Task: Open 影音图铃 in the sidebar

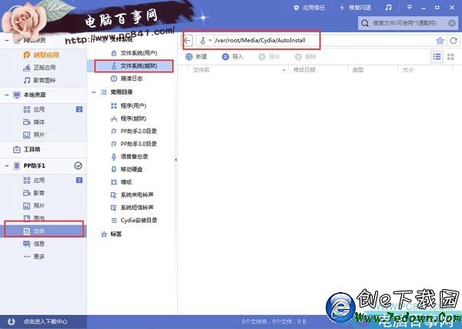Action: 39,80
